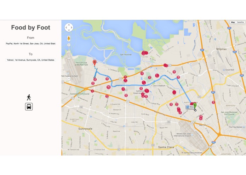Screen dimensions: 246x175
Task: Click the Sunnyvale city label
Action: 85,129
